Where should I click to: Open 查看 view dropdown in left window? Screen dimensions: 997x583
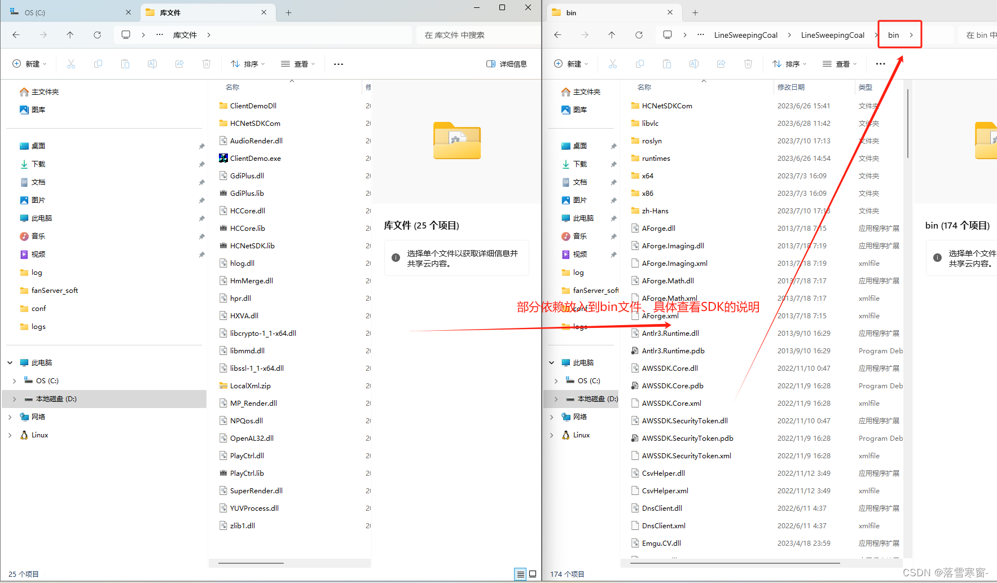coord(298,64)
